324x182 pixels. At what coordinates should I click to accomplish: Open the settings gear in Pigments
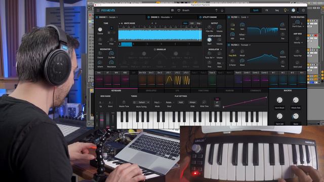click(x=303, y=10)
